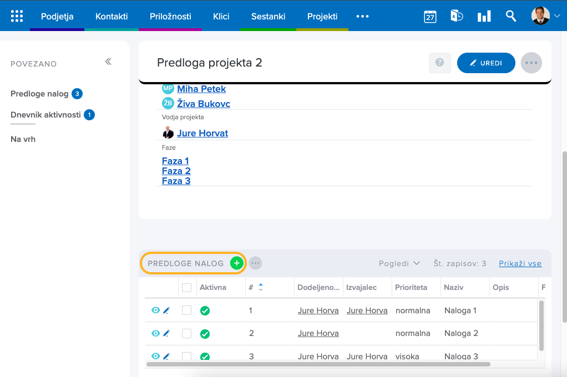Click the green plus next to Predloge nalog
Screen dimensions: 567x377
click(x=237, y=263)
